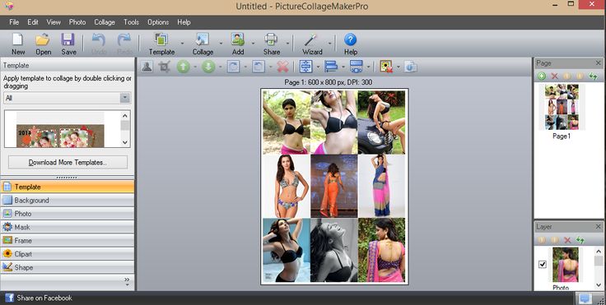Select the Background sidebar tab
Screen dimensions: 606x305
pos(68,201)
